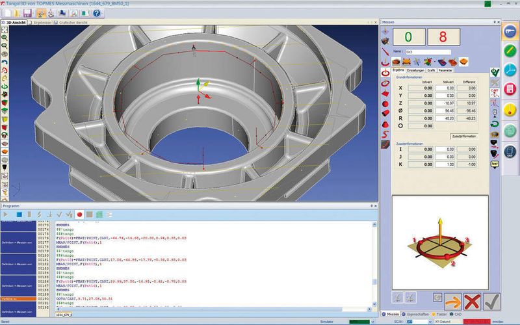Click the program file tab below code

pyautogui.click(x=63, y=315)
